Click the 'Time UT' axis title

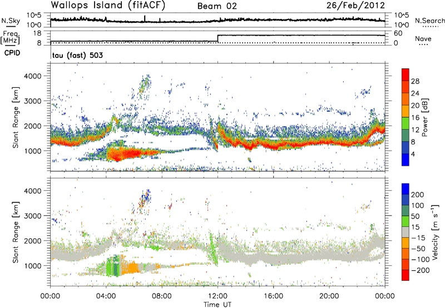(217, 305)
